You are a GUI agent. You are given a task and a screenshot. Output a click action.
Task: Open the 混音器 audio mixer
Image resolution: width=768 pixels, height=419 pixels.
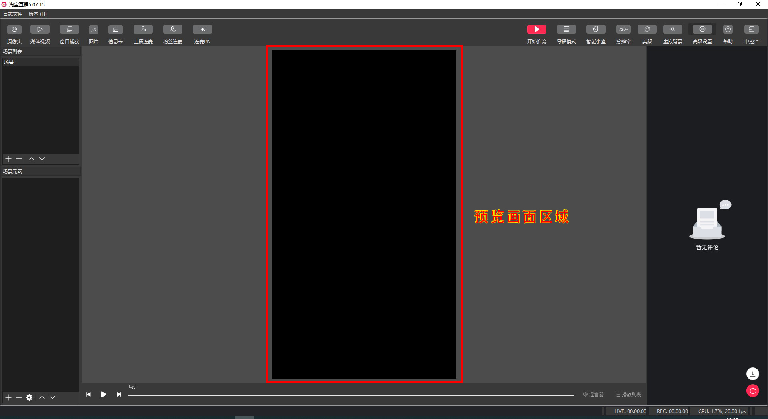[593, 395]
